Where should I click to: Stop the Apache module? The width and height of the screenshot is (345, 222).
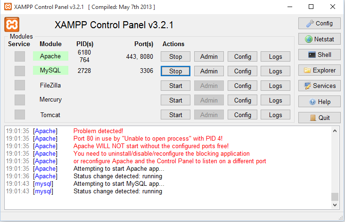[175, 56]
